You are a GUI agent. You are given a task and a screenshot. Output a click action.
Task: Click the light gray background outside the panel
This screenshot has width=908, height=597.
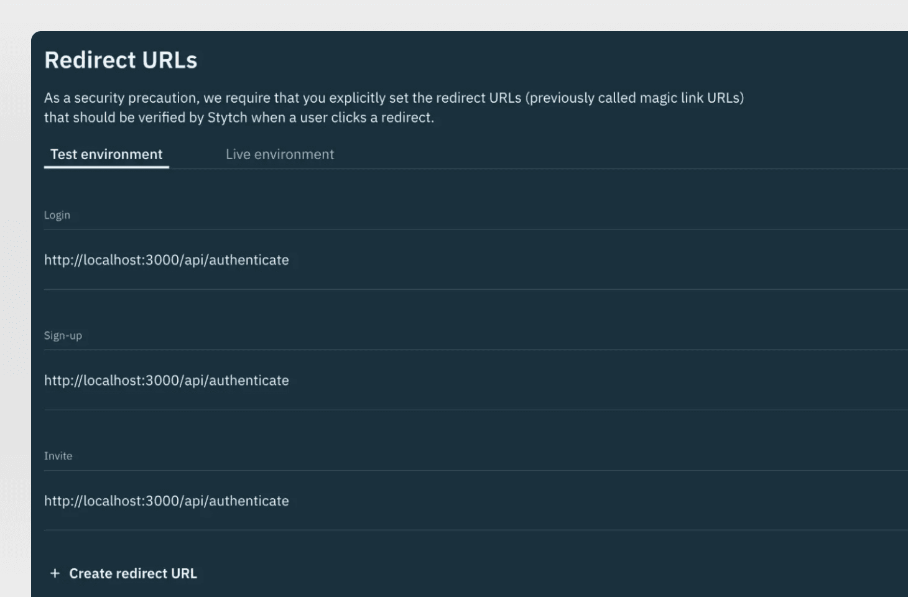[15, 311]
